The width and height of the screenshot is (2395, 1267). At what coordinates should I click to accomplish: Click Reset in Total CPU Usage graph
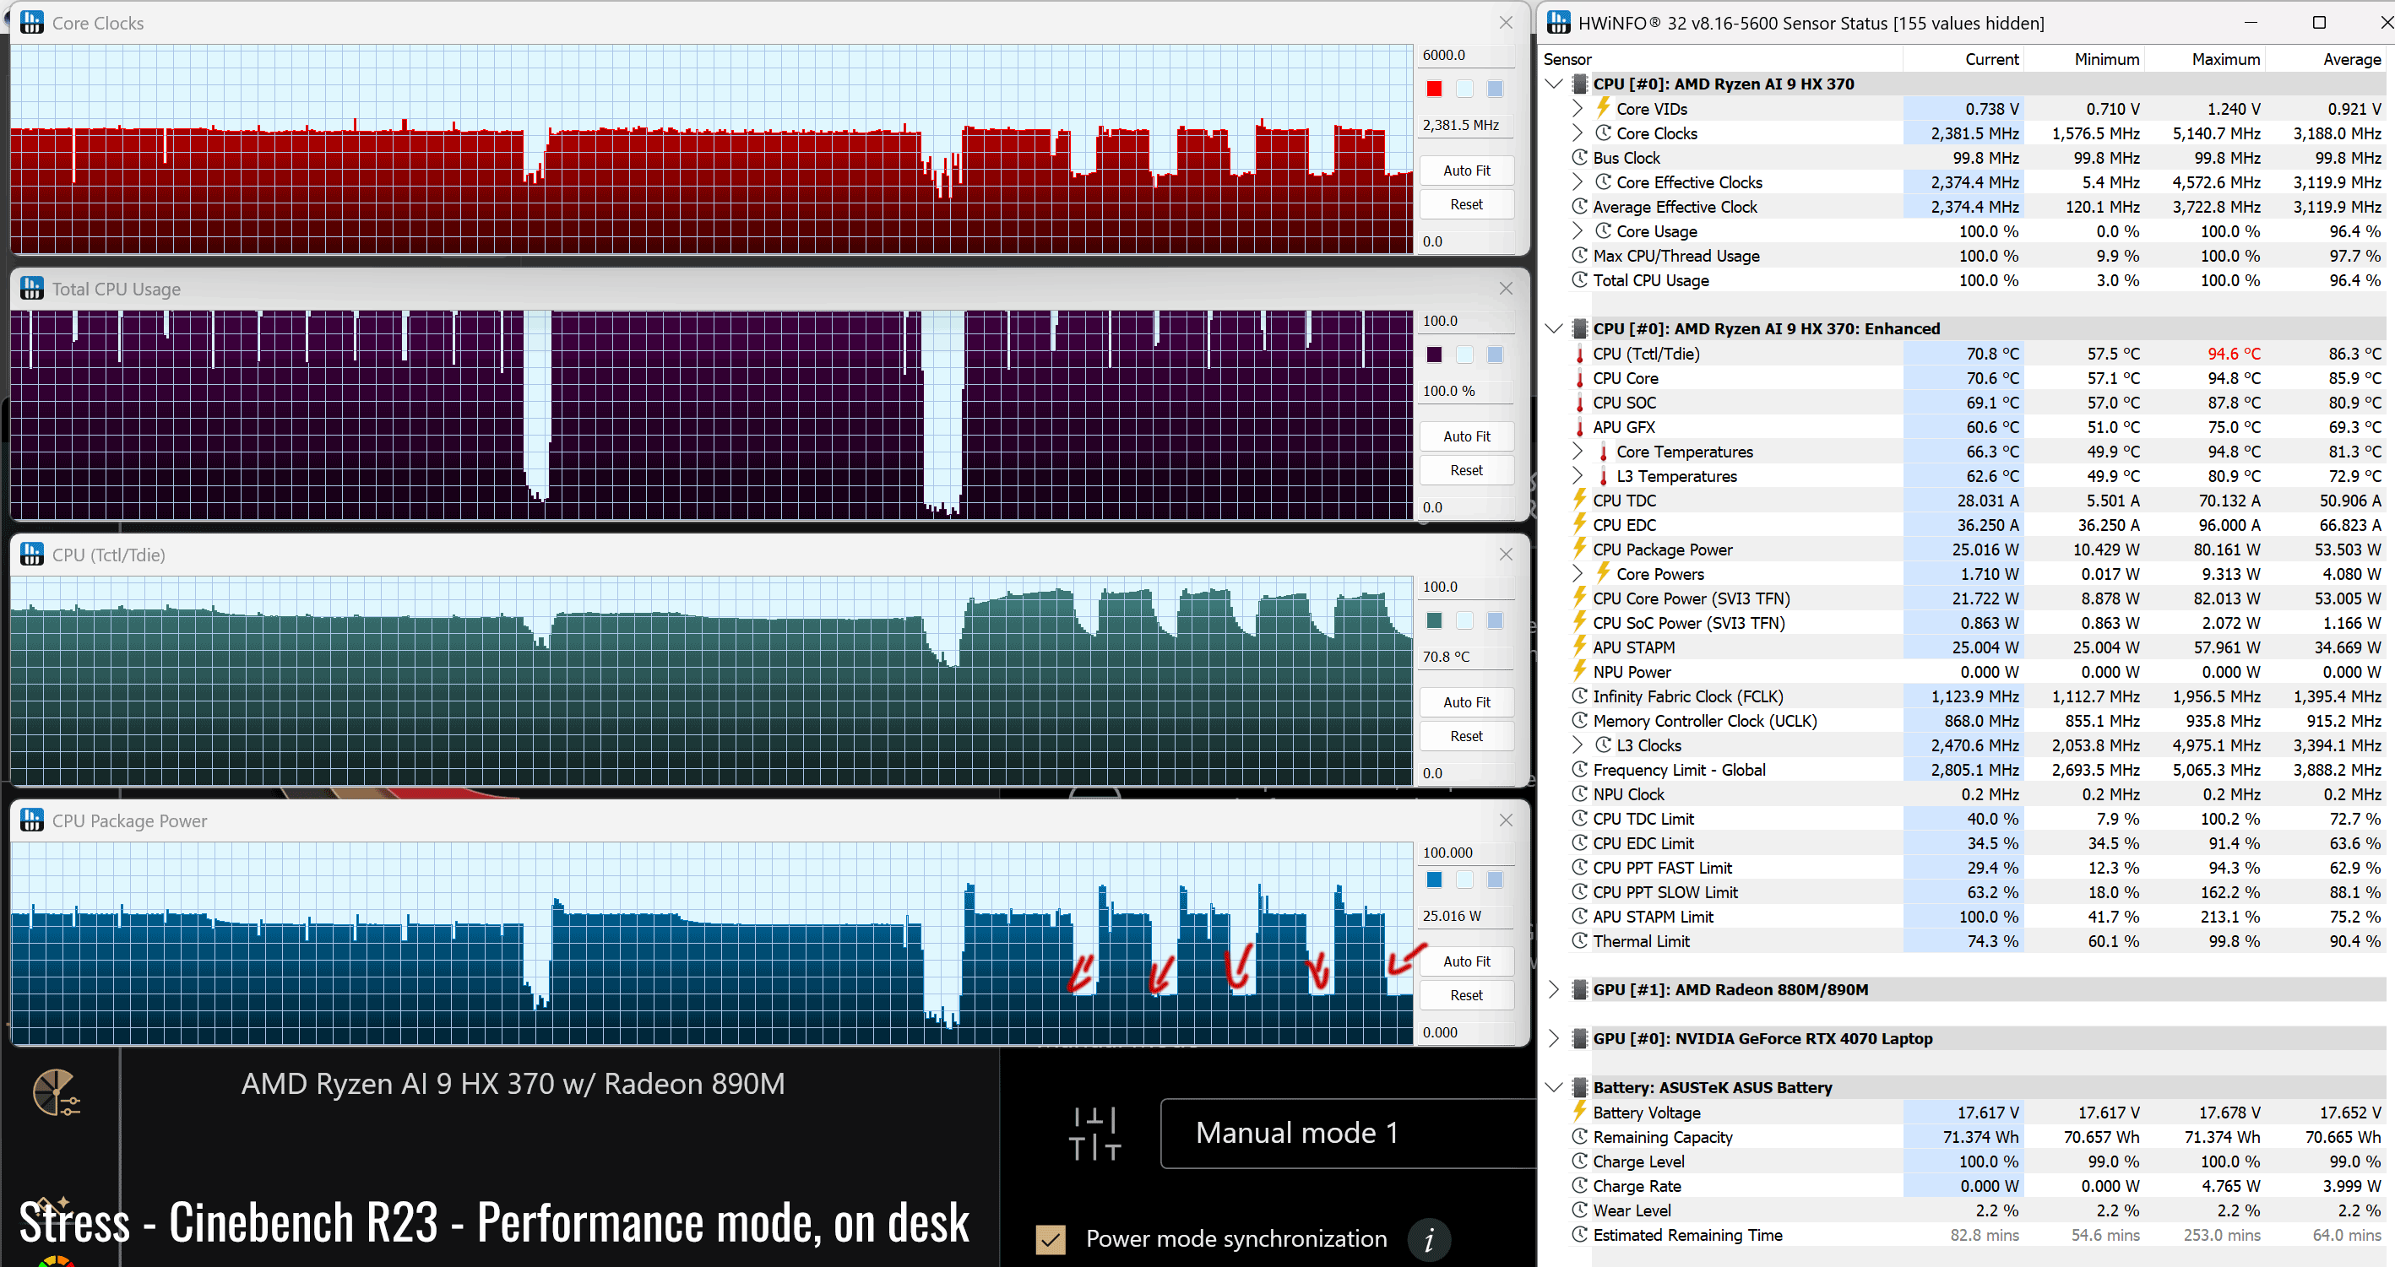click(x=1466, y=470)
